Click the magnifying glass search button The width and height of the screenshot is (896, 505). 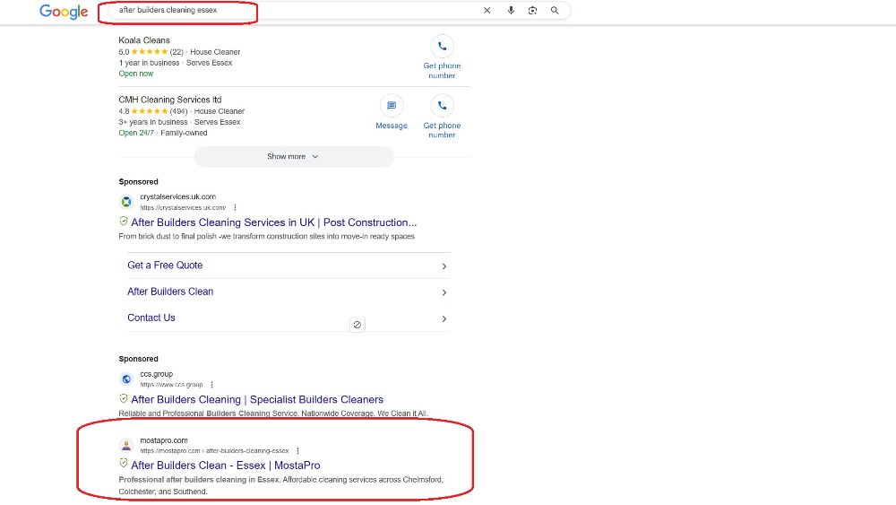(555, 11)
